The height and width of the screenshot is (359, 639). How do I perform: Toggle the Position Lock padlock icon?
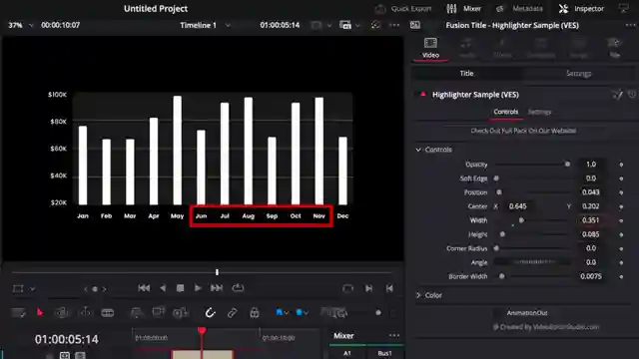[255, 312]
